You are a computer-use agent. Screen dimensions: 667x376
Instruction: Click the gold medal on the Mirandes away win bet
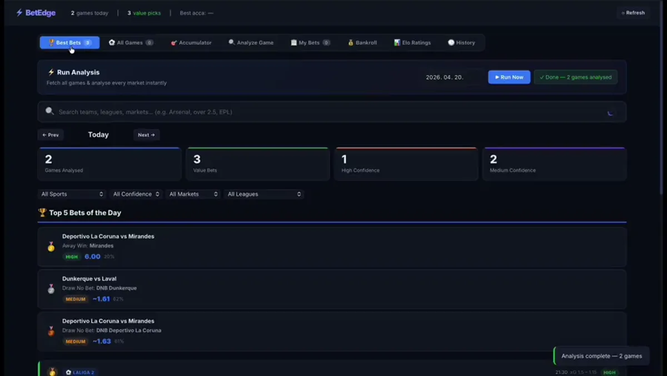click(51, 246)
